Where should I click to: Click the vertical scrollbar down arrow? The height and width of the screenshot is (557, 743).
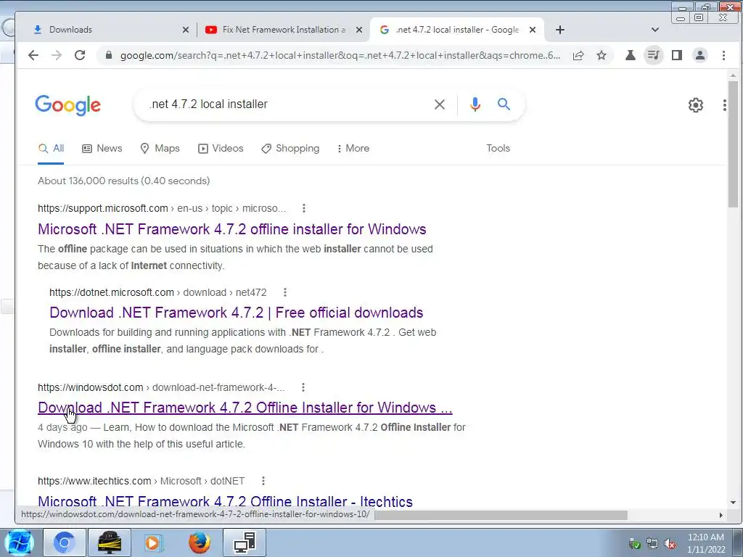click(733, 503)
